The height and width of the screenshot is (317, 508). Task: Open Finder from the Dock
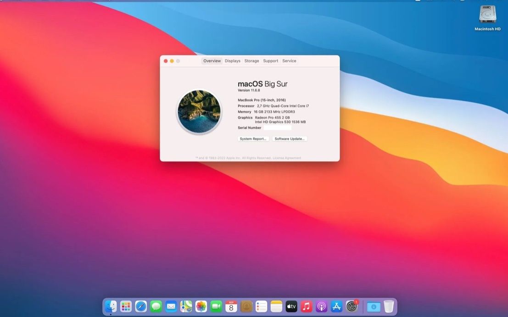coord(111,306)
